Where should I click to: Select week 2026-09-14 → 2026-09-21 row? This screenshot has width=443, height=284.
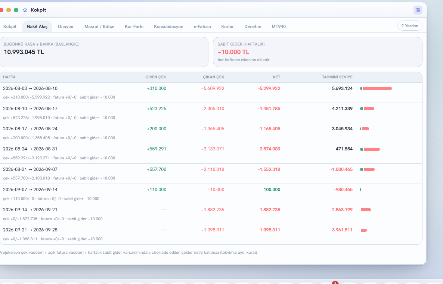211,214
